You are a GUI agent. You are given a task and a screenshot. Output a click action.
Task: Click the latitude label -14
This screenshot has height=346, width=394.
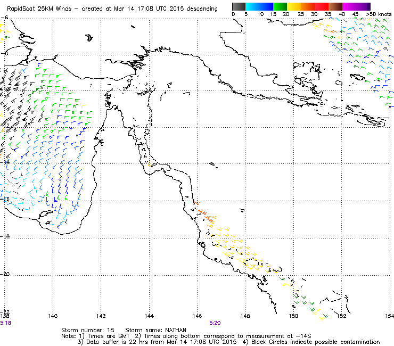tap(5, 162)
